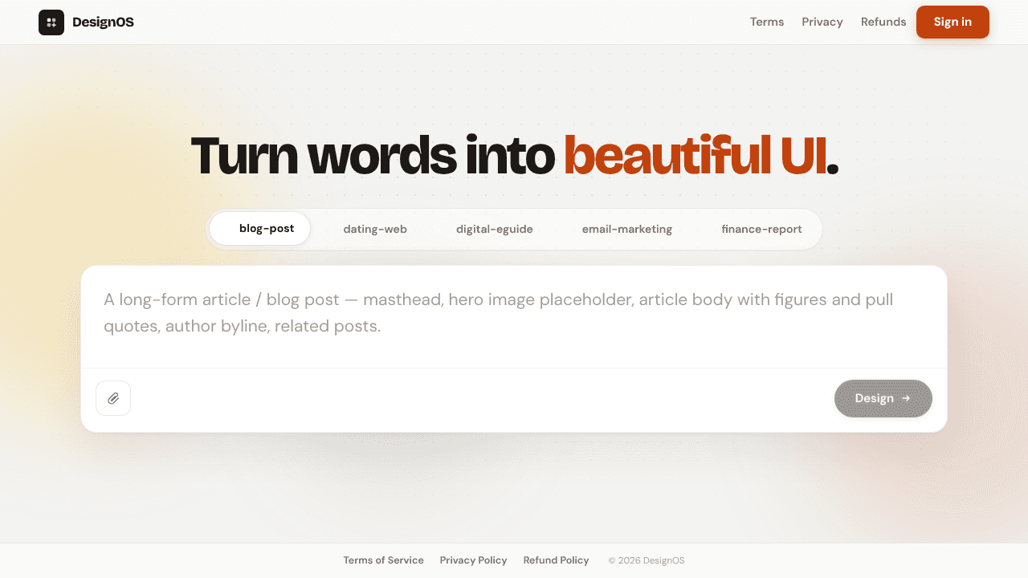1028x578 pixels.
Task: Focus the prompt description text area
Action: [x=514, y=317]
